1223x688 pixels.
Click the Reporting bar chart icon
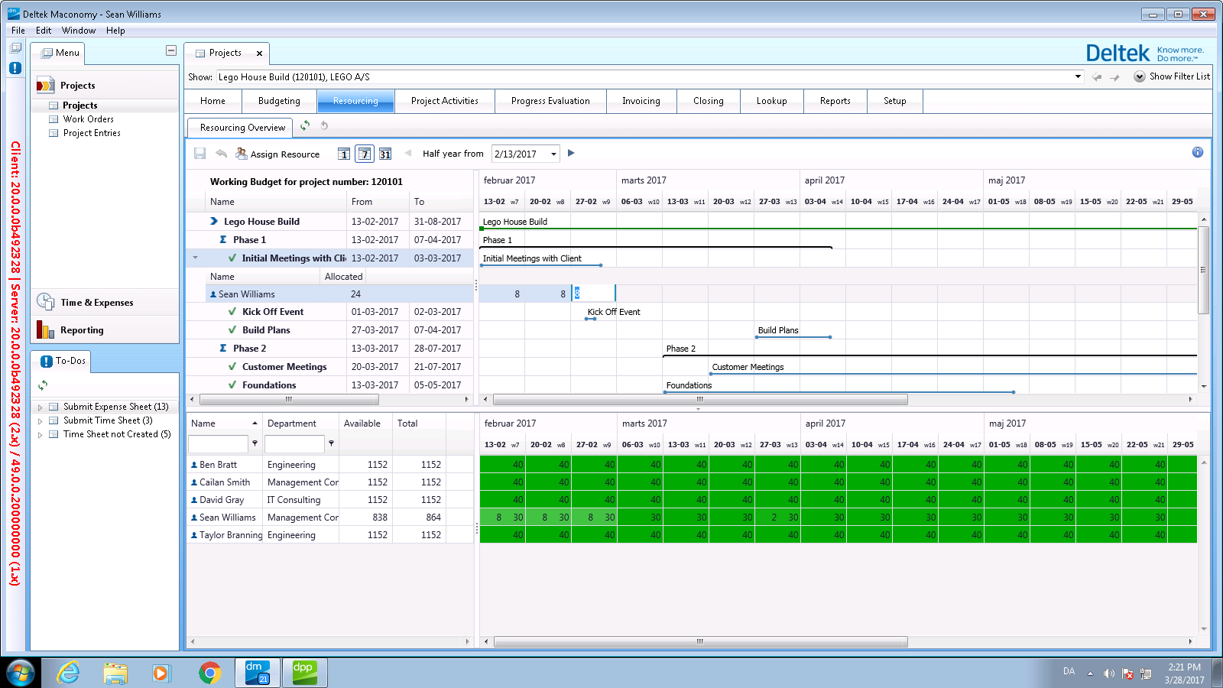pyautogui.click(x=45, y=329)
